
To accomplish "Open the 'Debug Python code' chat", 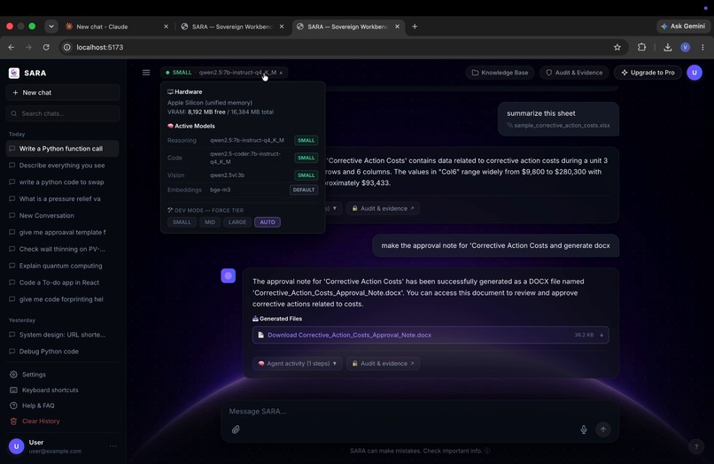I will [x=62, y=352].
